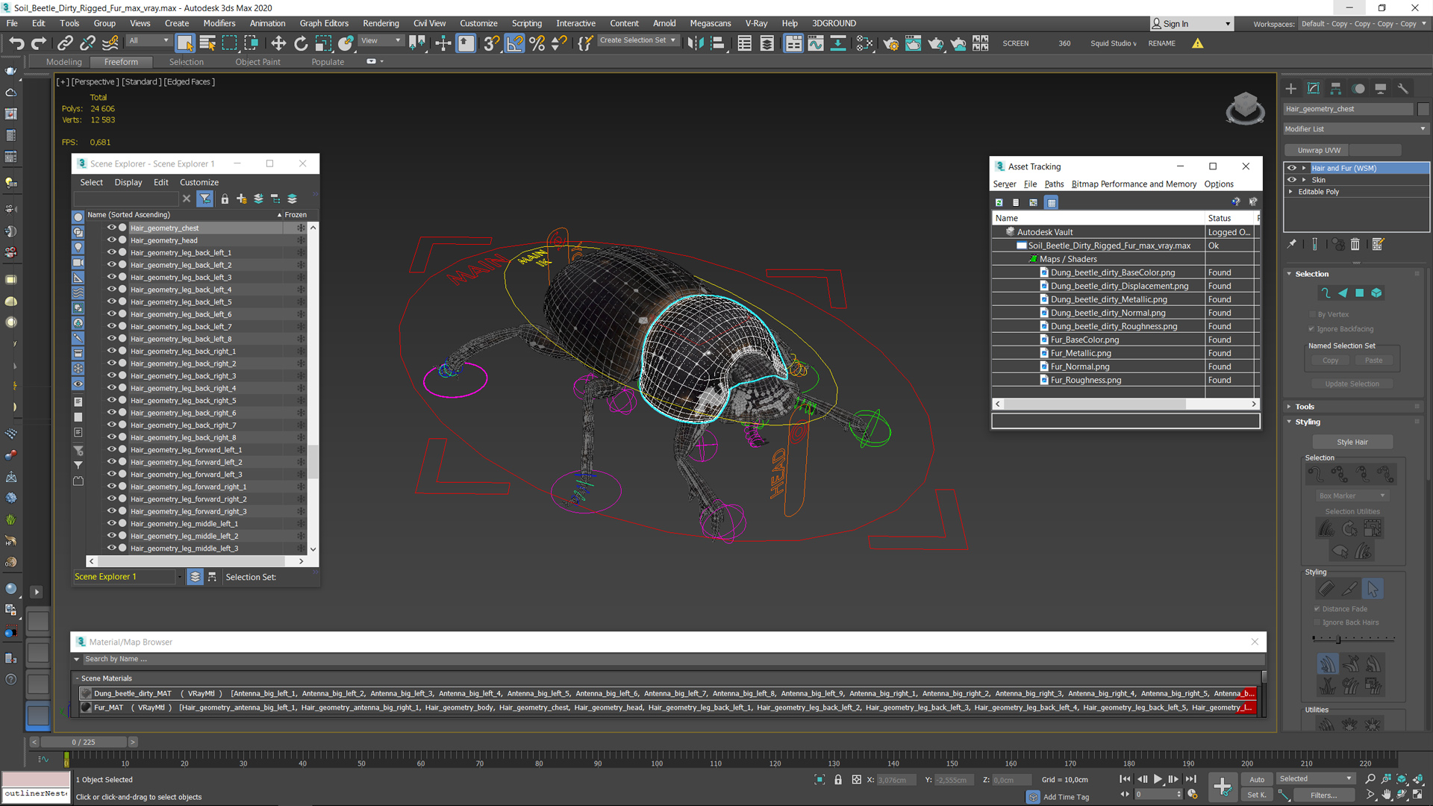Switch to Object Paint ribbon tab
Viewport: 1433px width, 806px height.
[257, 62]
